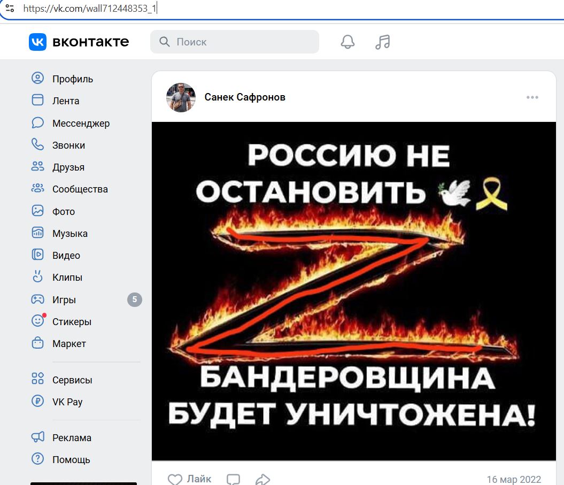This screenshot has height=485, width=564.
Task: Like the post with Лайк heart
Action: pos(190,479)
